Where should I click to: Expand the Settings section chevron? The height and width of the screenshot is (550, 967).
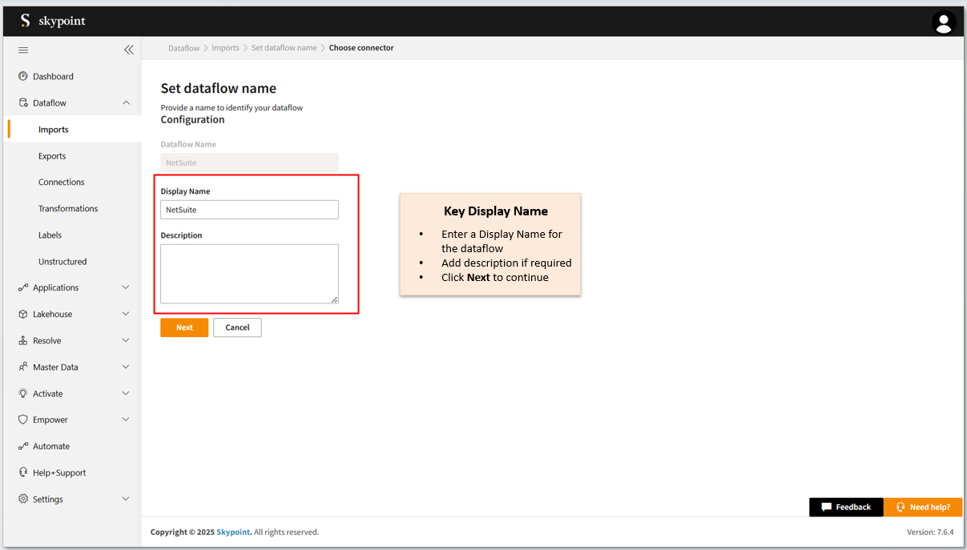[126, 499]
